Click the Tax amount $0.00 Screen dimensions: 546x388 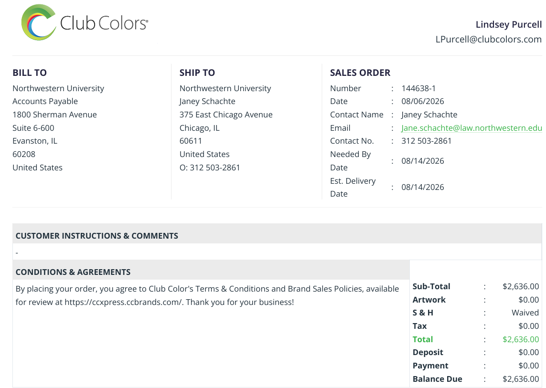click(x=529, y=326)
